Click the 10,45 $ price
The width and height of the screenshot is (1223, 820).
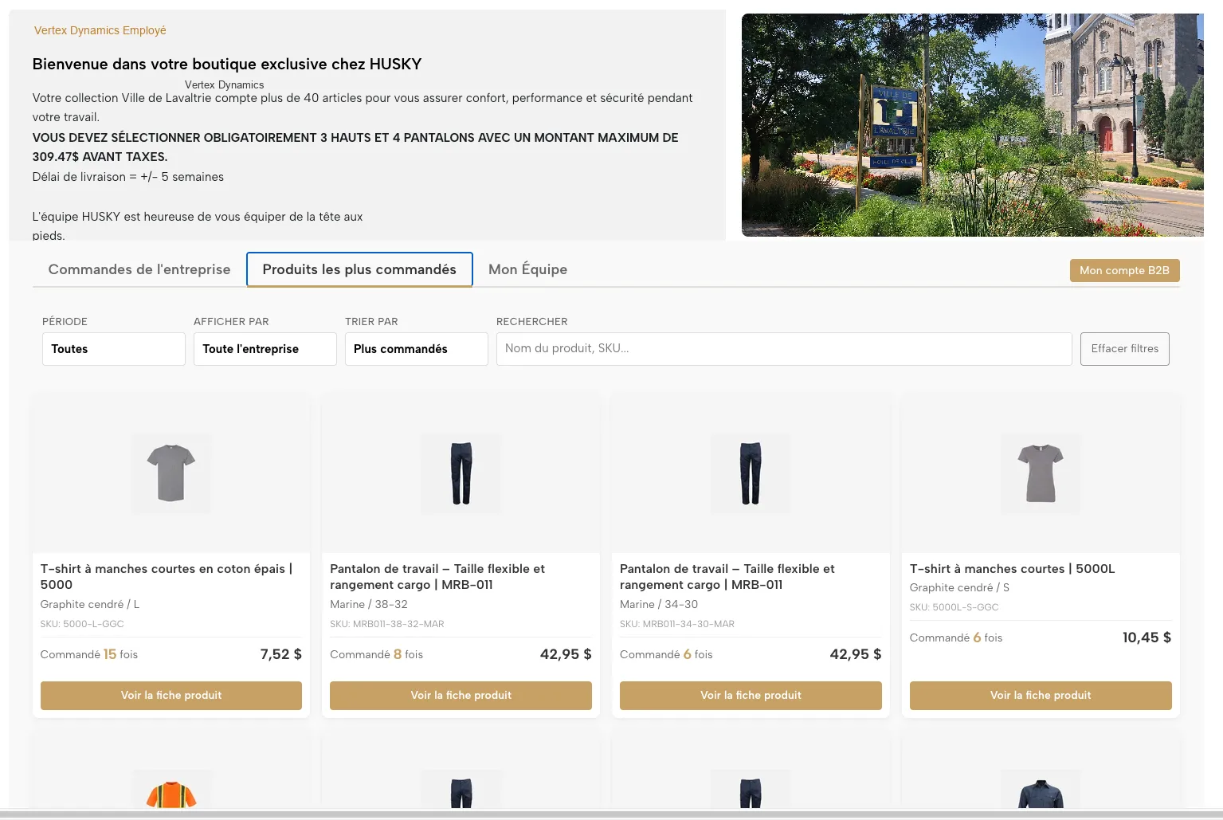[1147, 638]
